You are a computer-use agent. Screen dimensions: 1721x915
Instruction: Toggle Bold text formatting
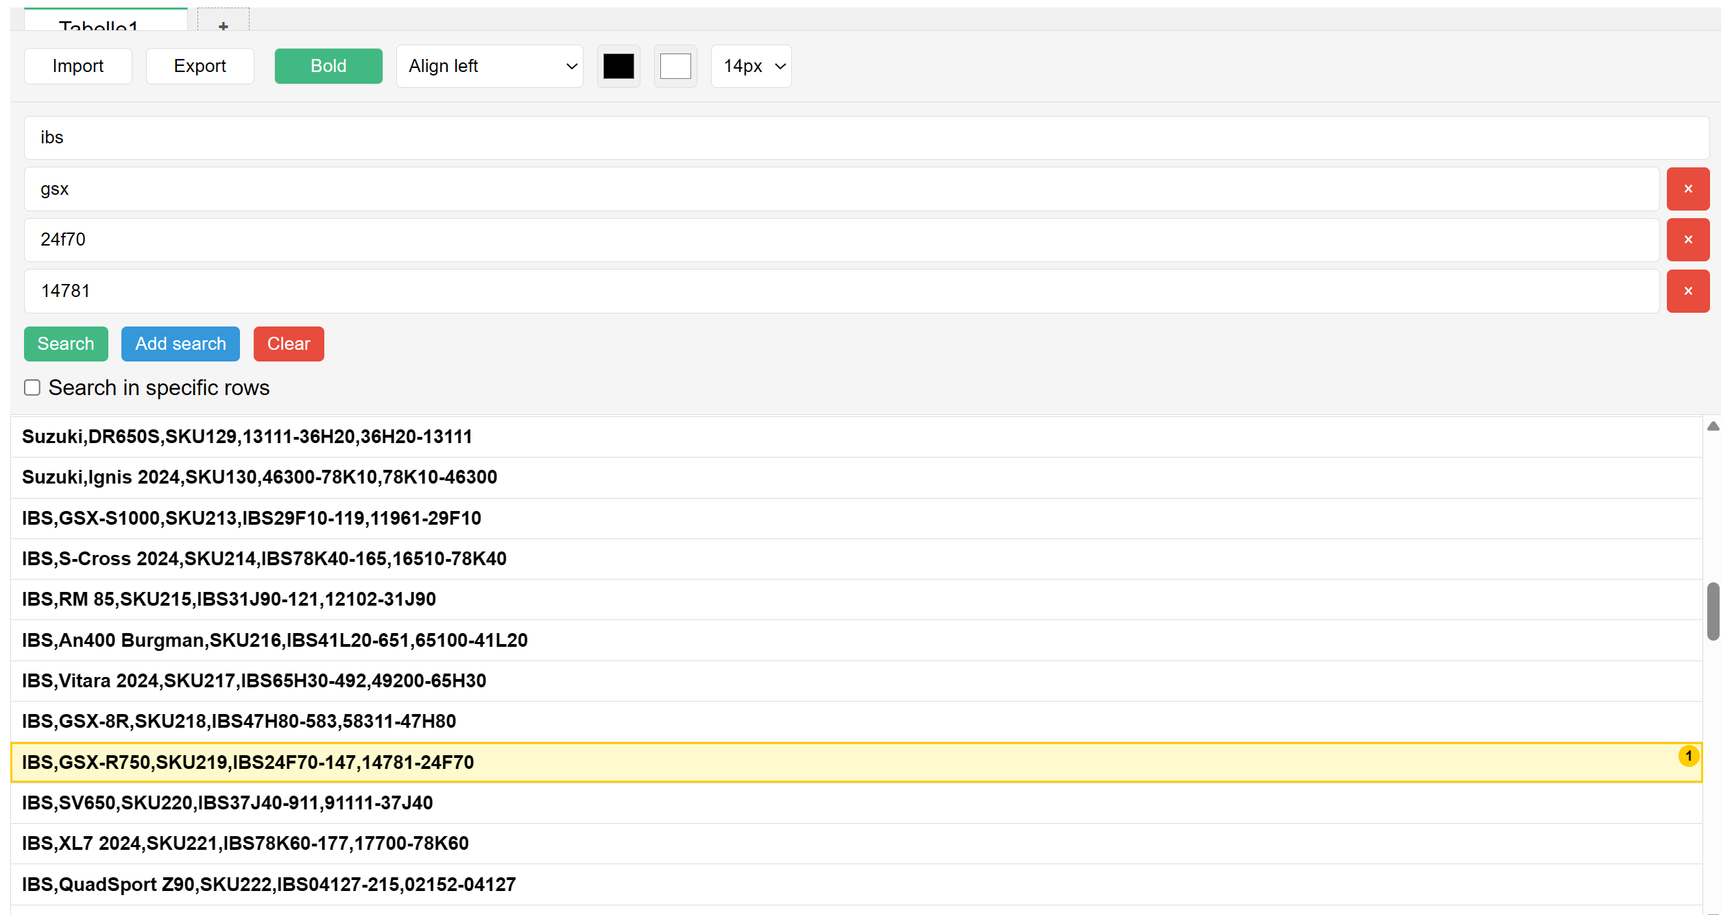328,66
